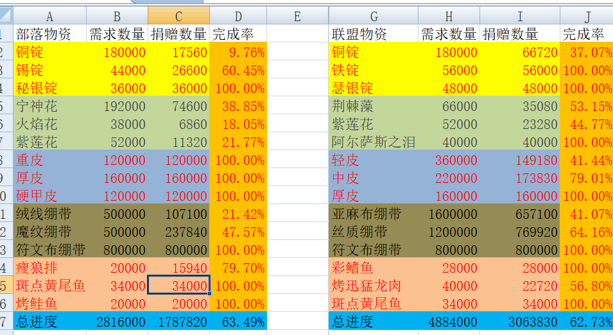The width and height of the screenshot is (613, 335).
Task: Click the 魔纹绷带 cell
Action: pos(50,232)
